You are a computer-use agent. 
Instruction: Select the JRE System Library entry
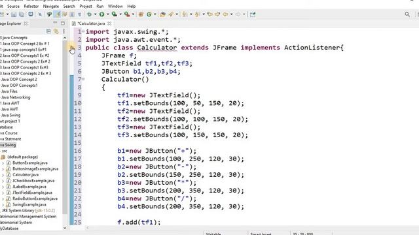28,210
